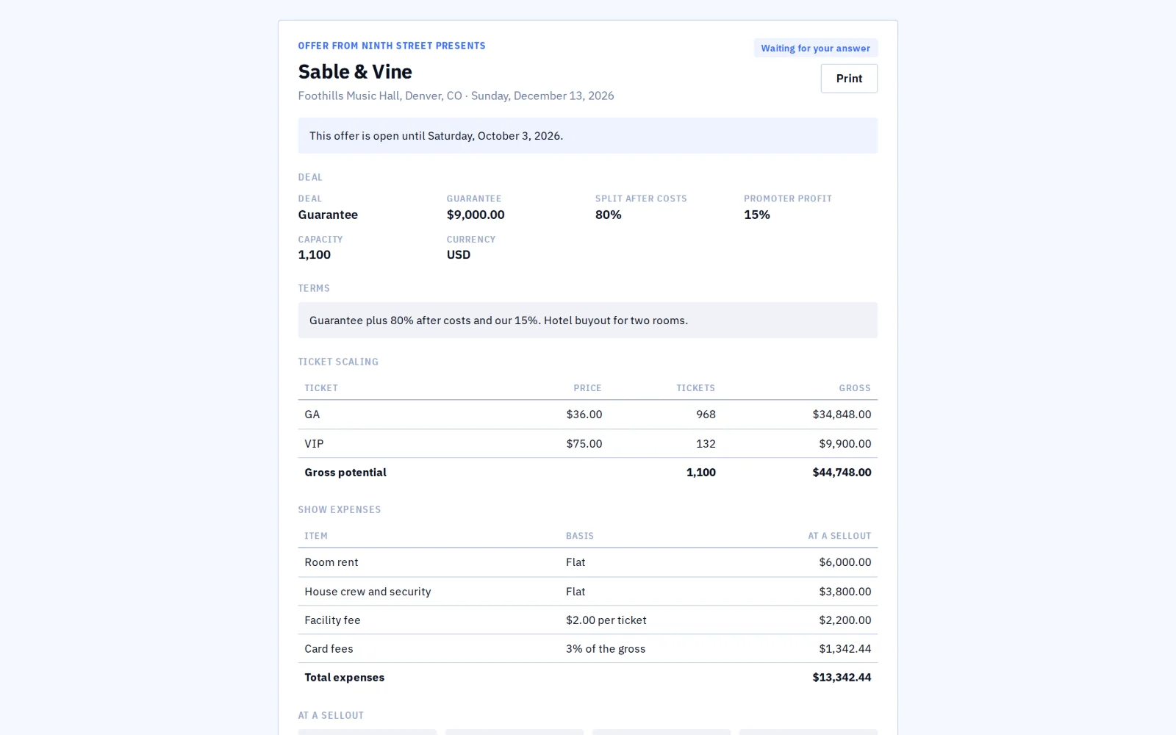Select the 'Sable & Vine' heading
1176x735 pixels.
(355, 72)
